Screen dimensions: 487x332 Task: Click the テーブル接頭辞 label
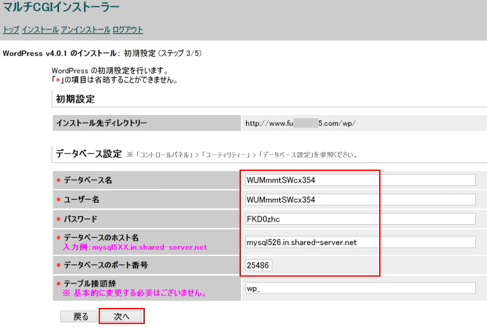[90, 283]
